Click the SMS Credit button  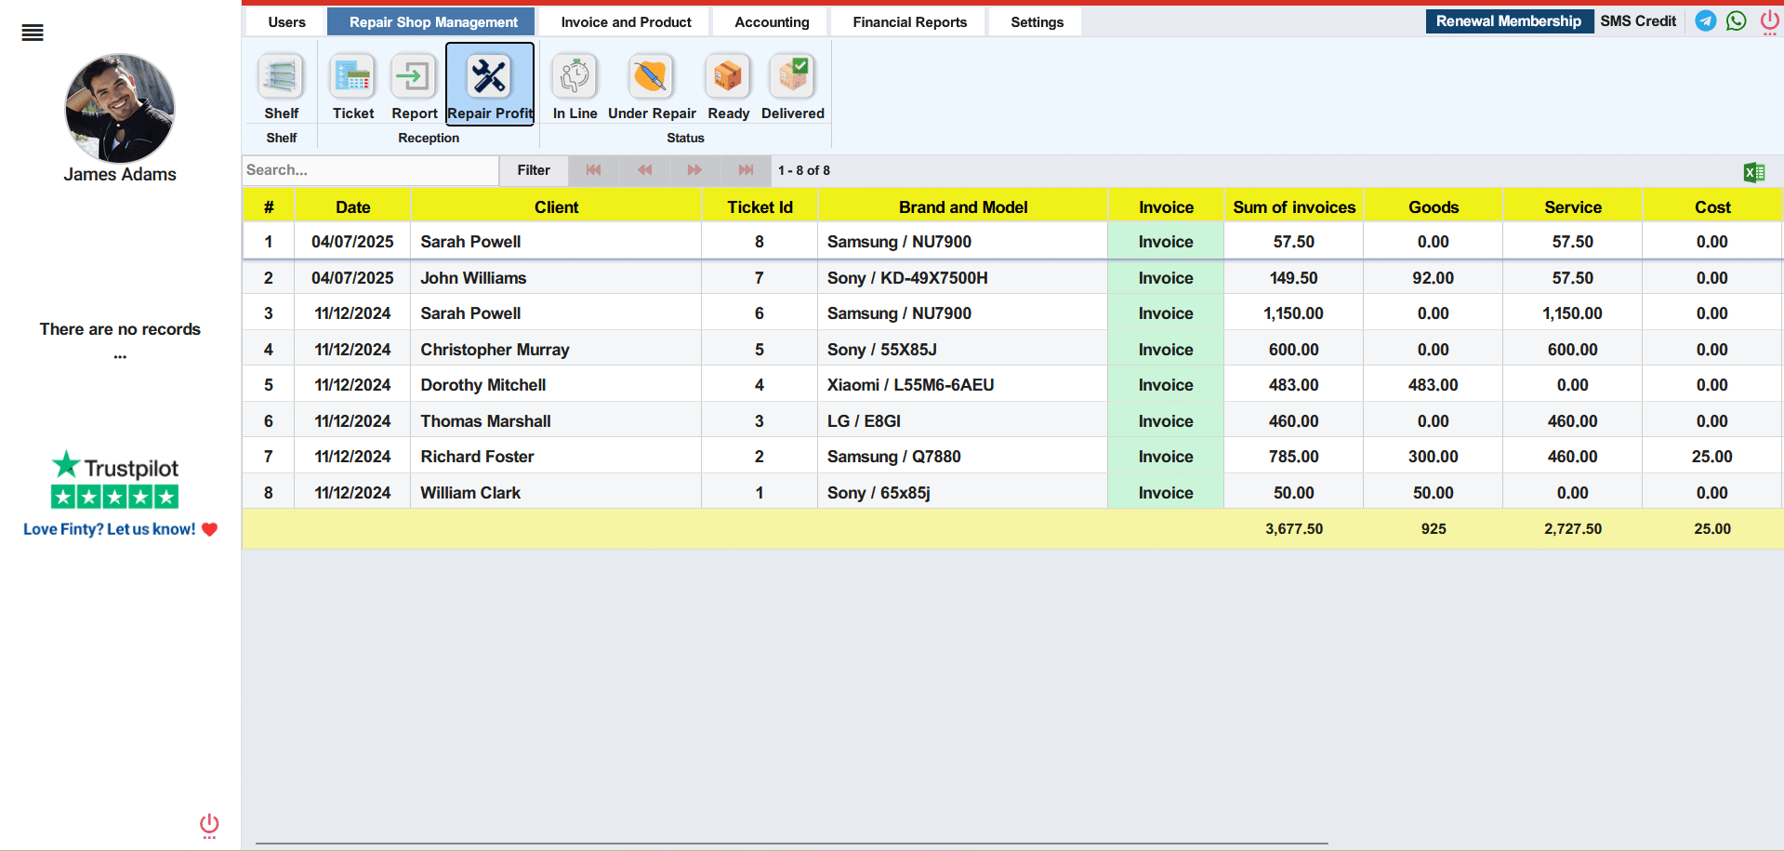1638,21
